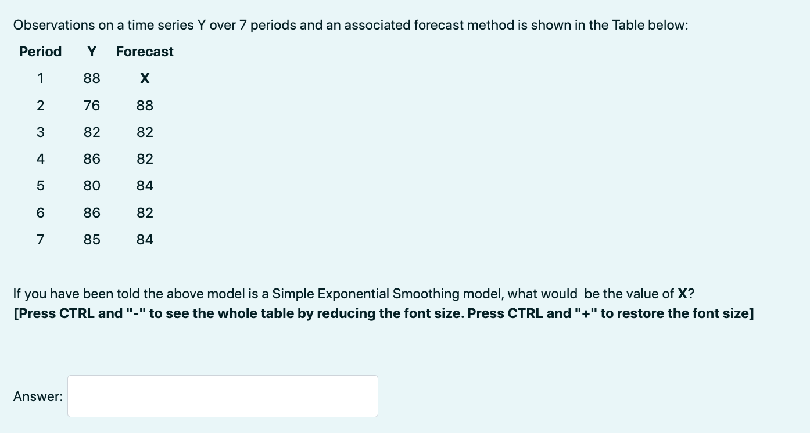Click the Y value 85 in period 7
This screenshot has height=433, width=810.
[91, 239]
